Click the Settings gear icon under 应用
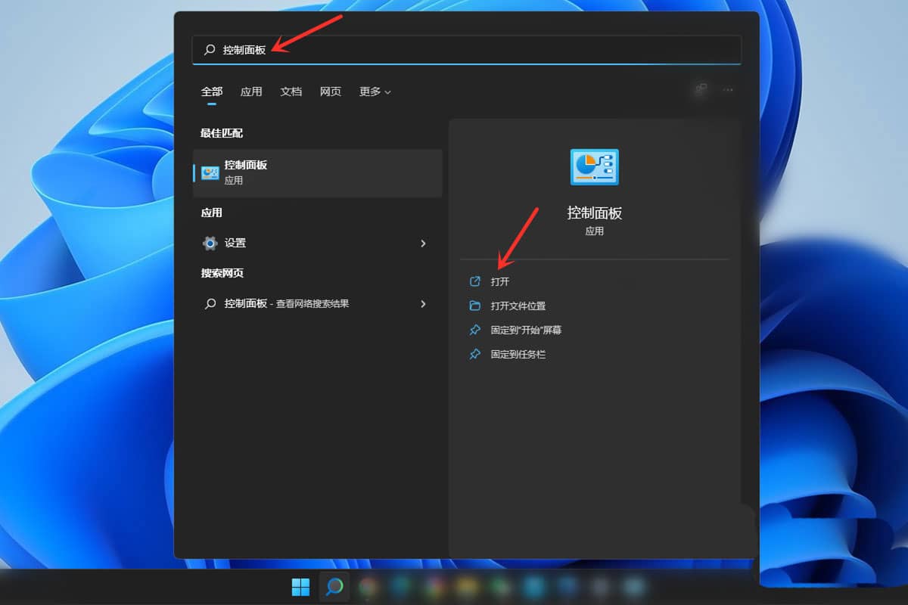 pos(210,243)
